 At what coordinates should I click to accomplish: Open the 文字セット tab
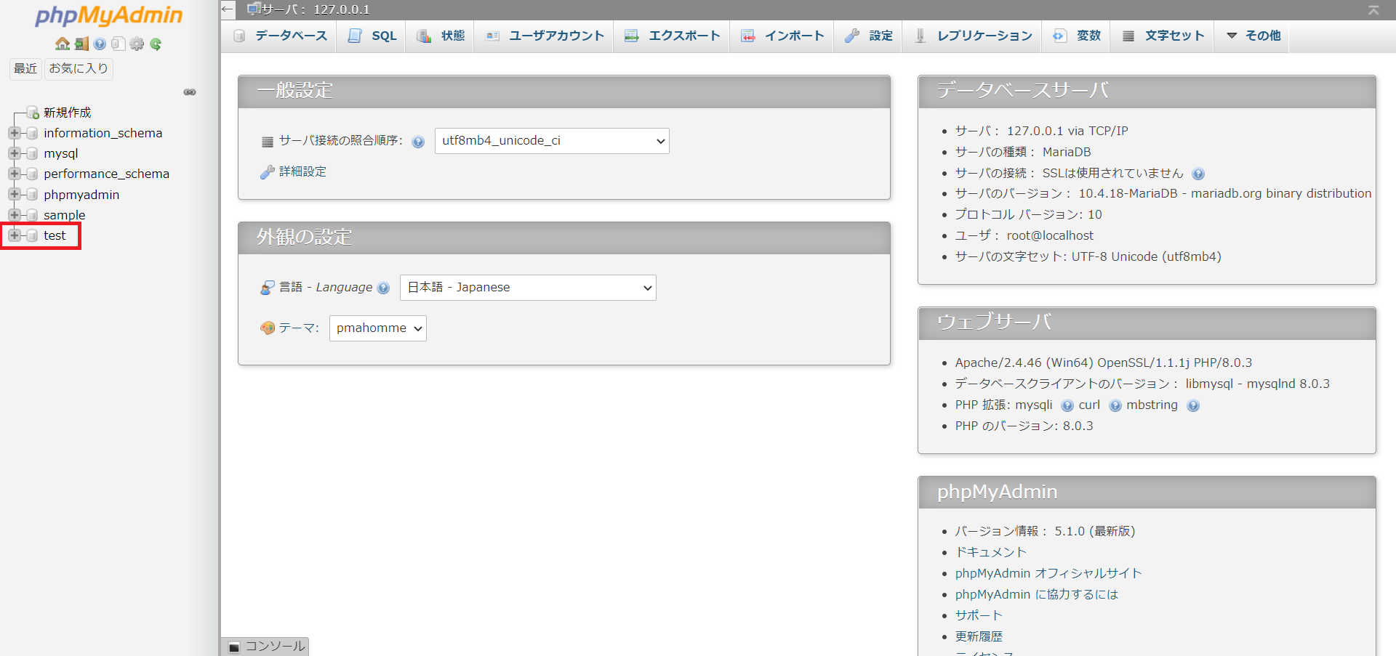(x=1163, y=36)
